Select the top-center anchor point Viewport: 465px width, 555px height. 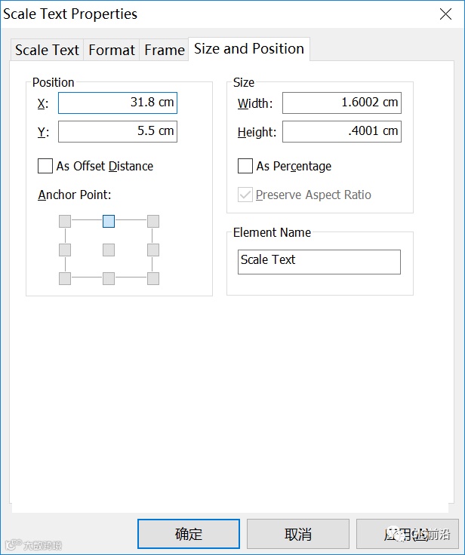coord(109,221)
